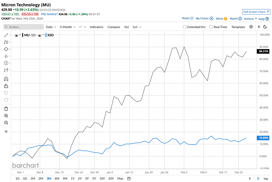The width and height of the screenshot is (272, 182).
Task: Open the chart type line dropdown
Action: point(82,27)
